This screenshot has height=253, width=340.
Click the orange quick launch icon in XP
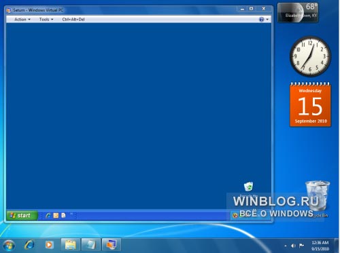[x=56, y=216]
